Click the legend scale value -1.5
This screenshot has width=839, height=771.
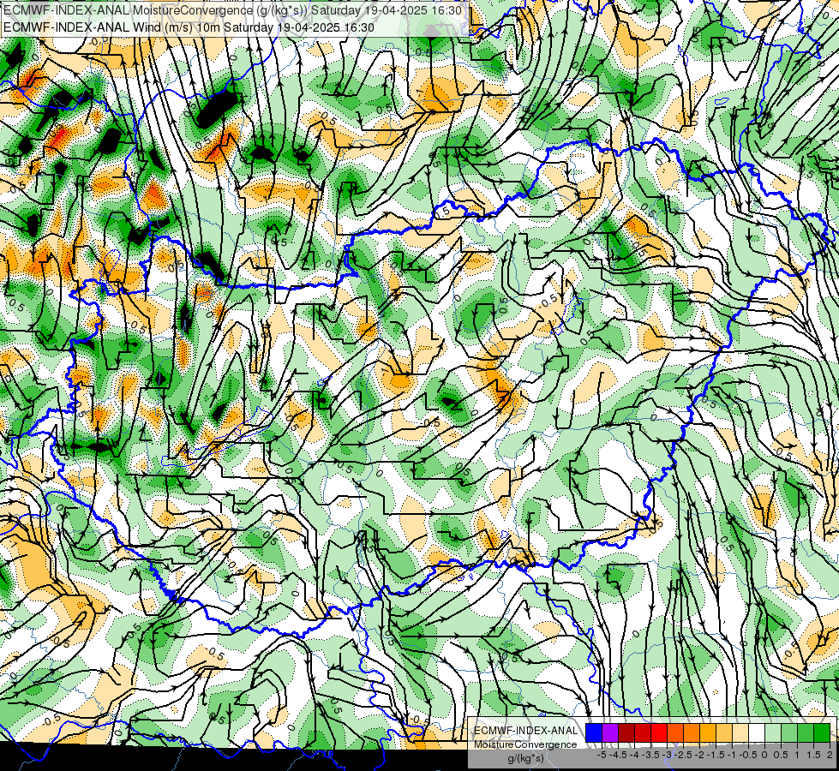point(716,755)
